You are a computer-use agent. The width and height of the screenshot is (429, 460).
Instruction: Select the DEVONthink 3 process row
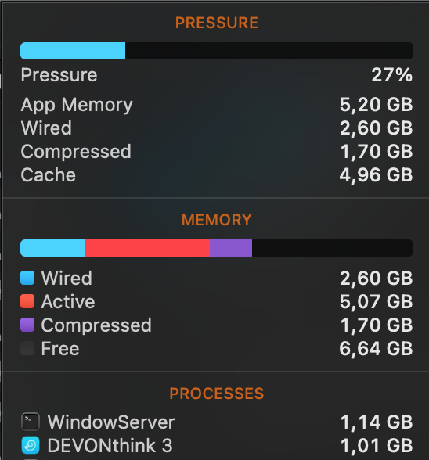tap(217, 445)
